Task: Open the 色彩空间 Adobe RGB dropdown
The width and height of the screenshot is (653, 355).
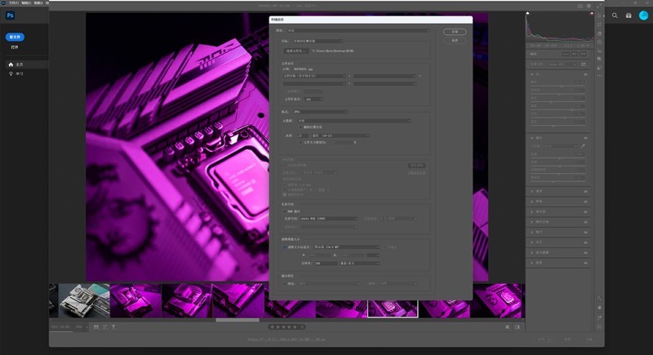Action: [x=328, y=219]
